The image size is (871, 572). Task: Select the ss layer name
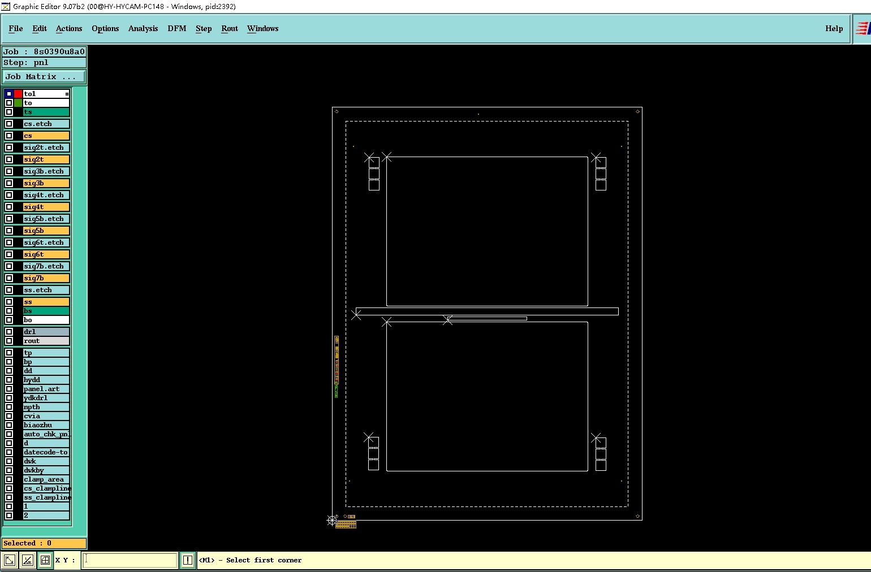46,302
